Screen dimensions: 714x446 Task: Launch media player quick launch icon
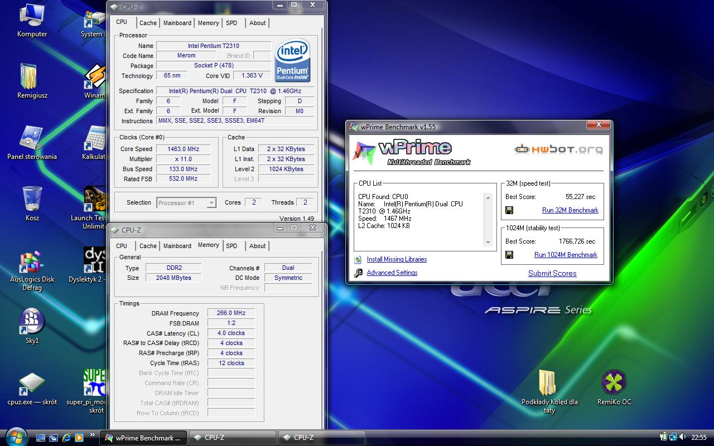(x=79, y=438)
